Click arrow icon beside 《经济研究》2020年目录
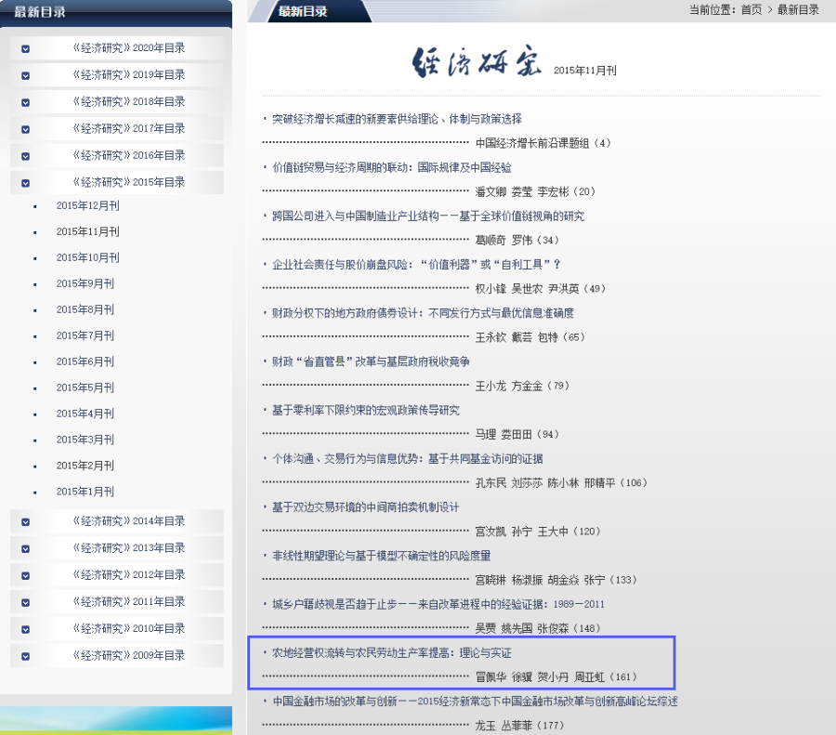Screen dimensions: 836x735 (x=25, y=48)
